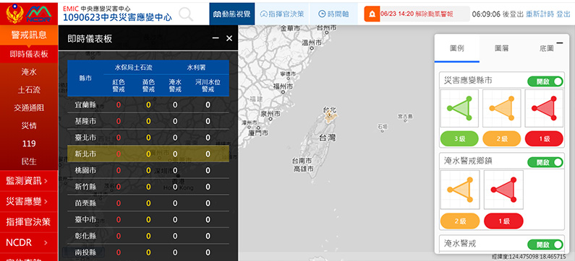Viewport: 575px width, 261px height.
Task: Click 縣市 column header
Action: click(85, 78)
